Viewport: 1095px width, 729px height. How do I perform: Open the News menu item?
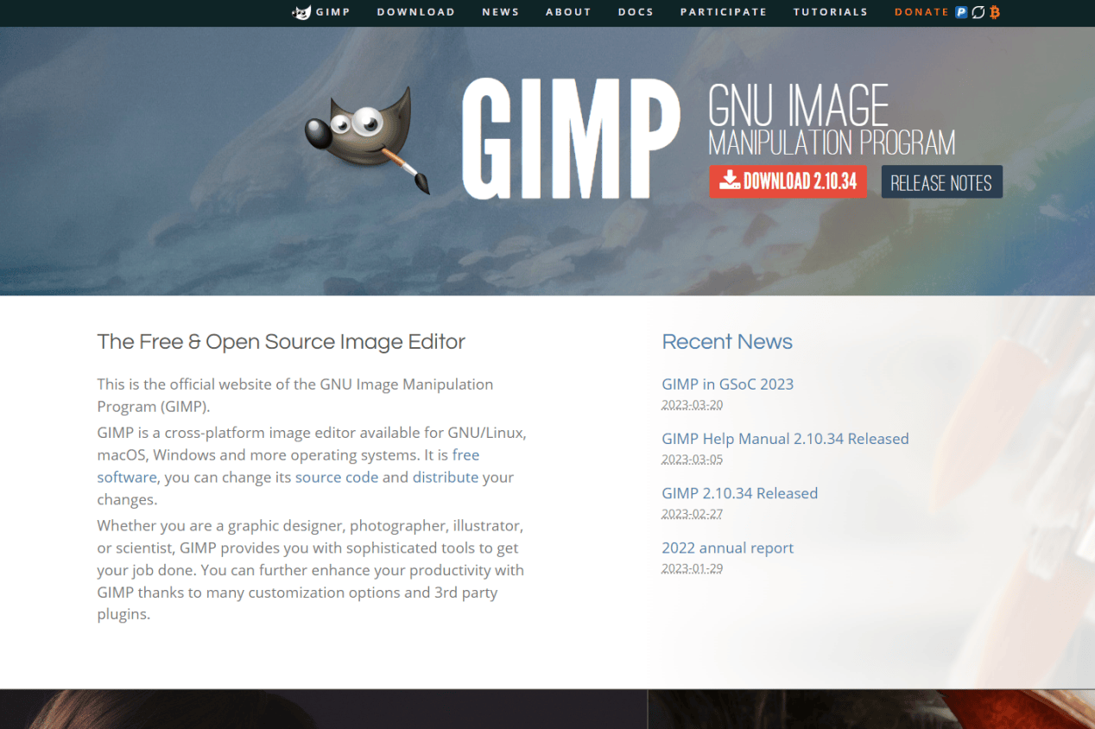[x=501, y=12]
